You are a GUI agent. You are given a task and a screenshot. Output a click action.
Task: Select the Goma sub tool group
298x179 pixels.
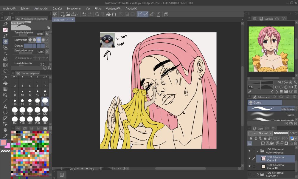pyautogui.click(x=265, y=103)
